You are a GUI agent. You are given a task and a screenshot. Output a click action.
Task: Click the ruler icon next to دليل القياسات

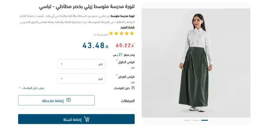133,88
